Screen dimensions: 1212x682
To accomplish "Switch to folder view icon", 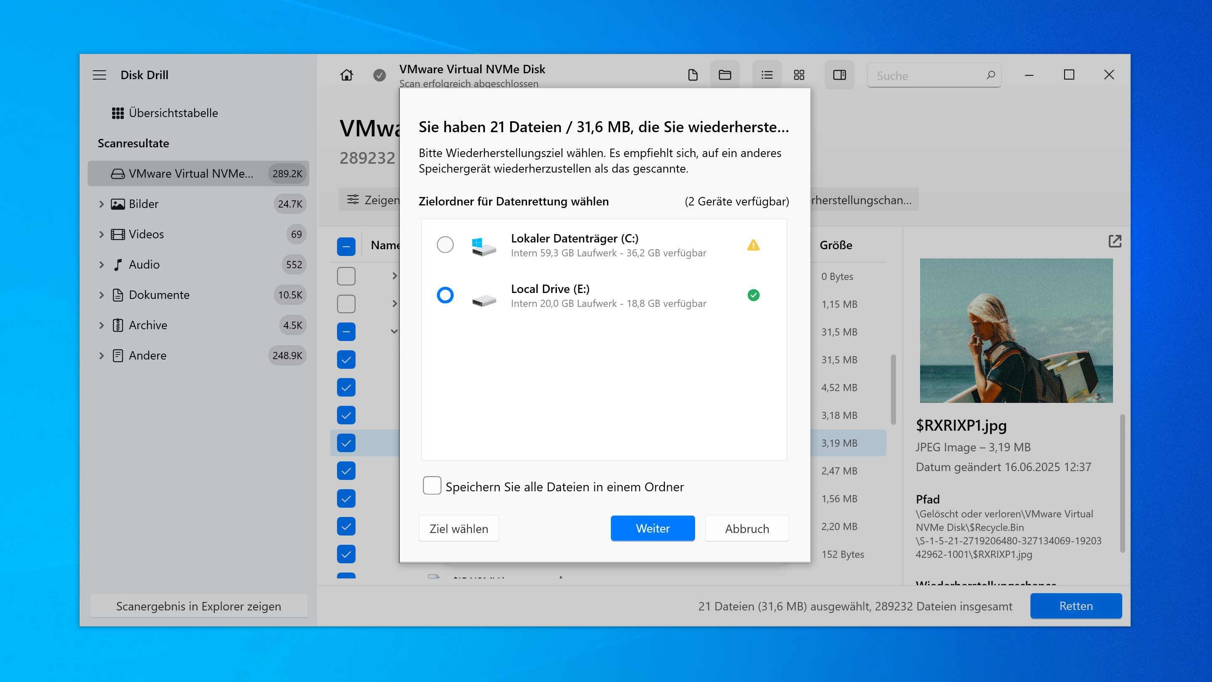I will [x=725, y=75].
